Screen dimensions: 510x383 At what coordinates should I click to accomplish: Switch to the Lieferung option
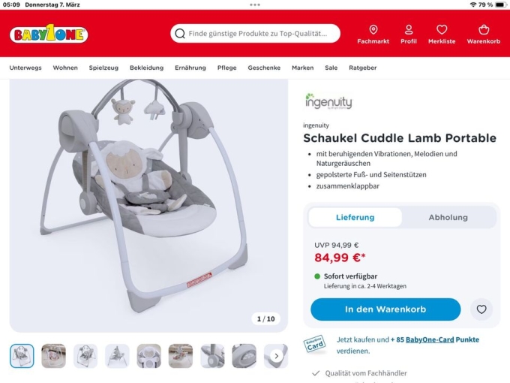355,217
